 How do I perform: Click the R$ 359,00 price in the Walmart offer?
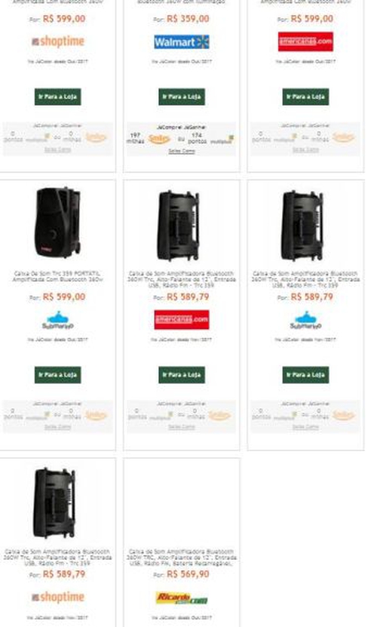click(188, 19)
